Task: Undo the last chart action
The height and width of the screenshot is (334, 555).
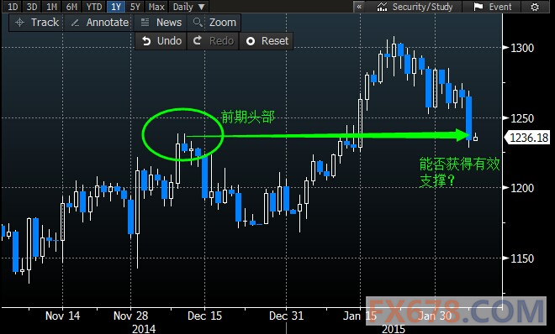Action: tap(161, 41)
